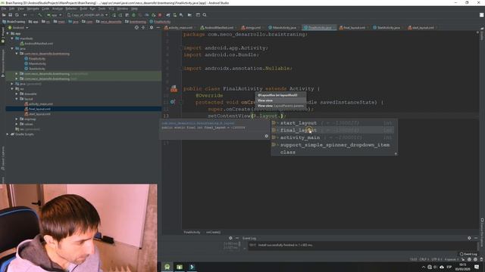The image size is (485, 272).
Task: Switch to start_layout.xml editor tab
Action: [422, 28]
